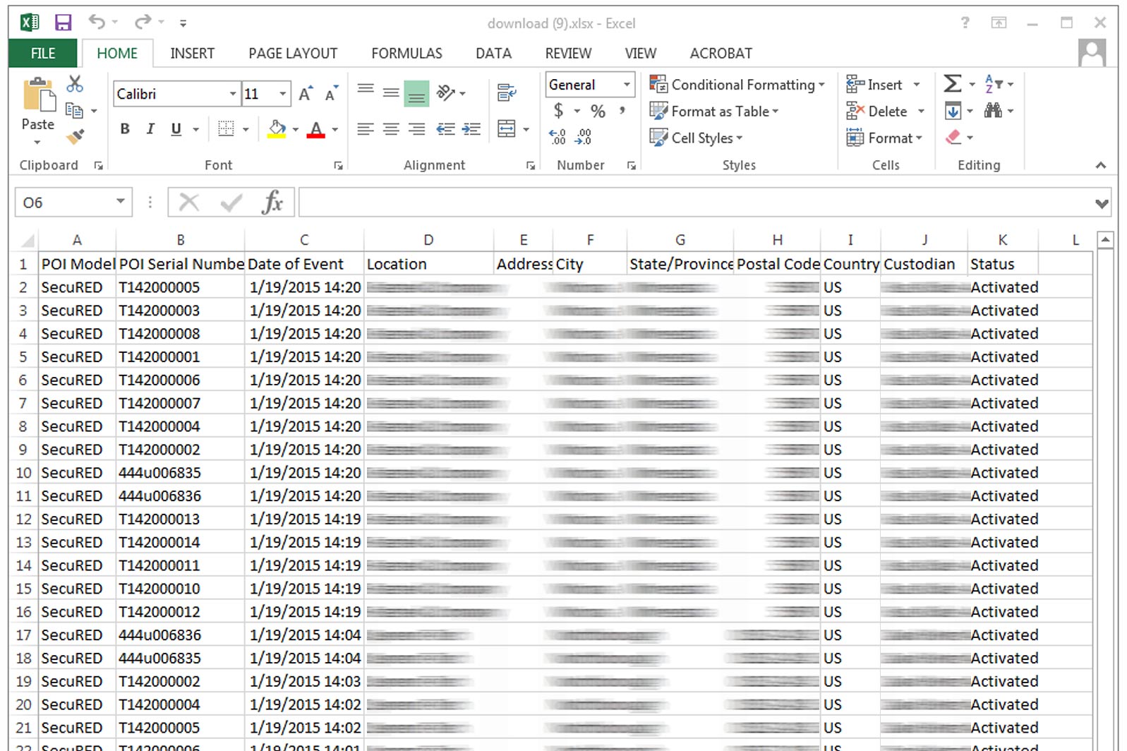
Task: Click Insert Function fx button
Action: (272, 203)
